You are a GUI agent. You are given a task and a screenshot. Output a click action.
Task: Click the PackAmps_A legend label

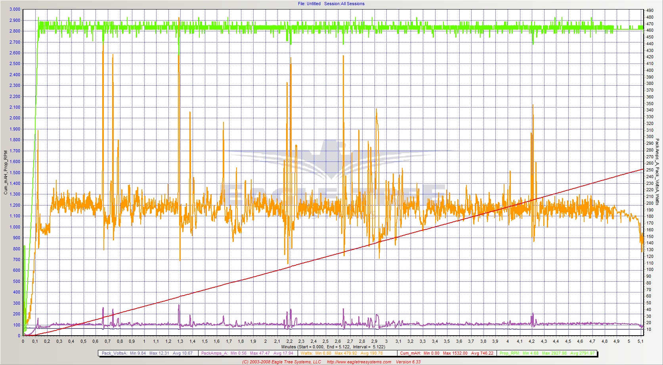[214, 353]
